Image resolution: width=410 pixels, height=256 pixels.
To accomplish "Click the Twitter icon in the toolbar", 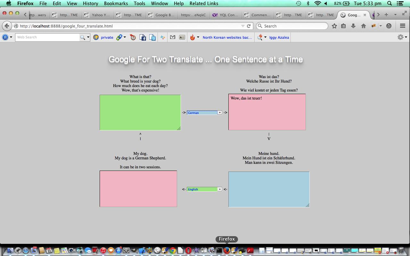I will [x=152, y=37].
